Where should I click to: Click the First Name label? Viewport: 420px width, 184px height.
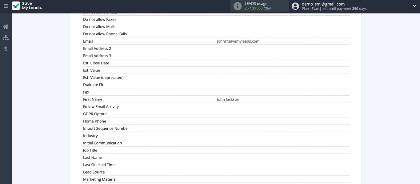(x=93, y=99)
